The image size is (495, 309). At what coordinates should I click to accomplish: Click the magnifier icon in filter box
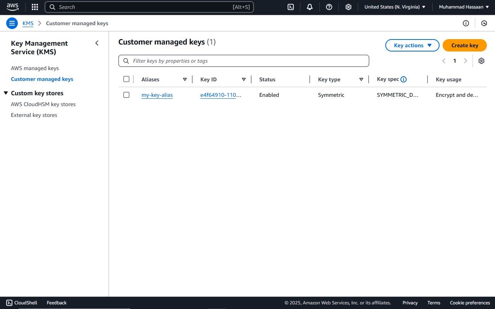click(126, 61)
